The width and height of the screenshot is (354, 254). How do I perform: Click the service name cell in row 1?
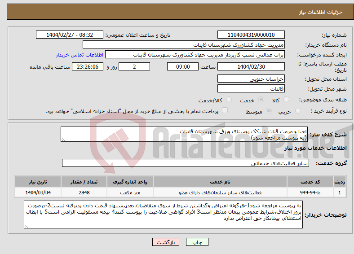click(220, 193)
